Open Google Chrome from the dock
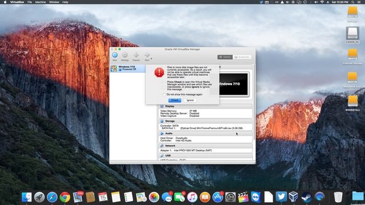Viewport: 365px width, 205px height. [x=65, y=197]
